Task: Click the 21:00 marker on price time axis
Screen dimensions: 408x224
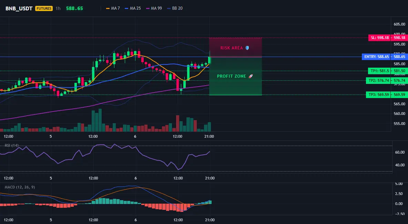Action: pyautogui.click(x=209, y=136)
